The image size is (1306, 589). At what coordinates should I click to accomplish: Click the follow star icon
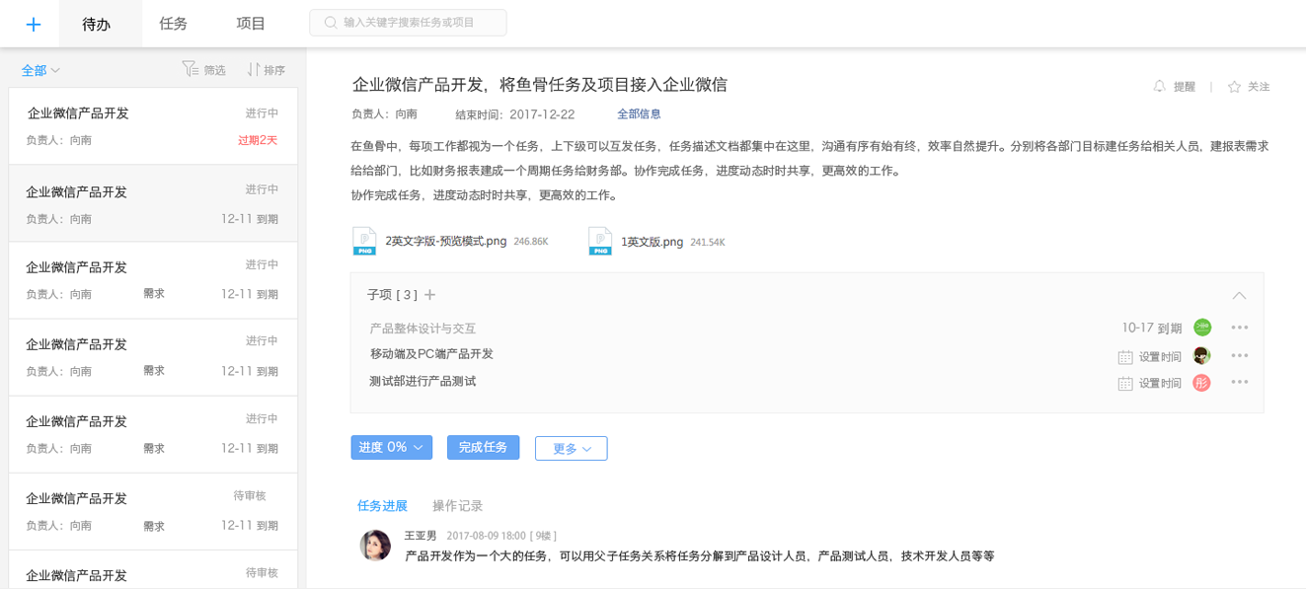tap(1234, 87)
